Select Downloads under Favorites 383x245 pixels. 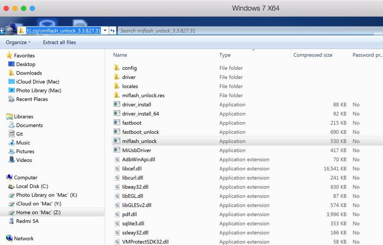pyautogui.click(x=29, y=73)
